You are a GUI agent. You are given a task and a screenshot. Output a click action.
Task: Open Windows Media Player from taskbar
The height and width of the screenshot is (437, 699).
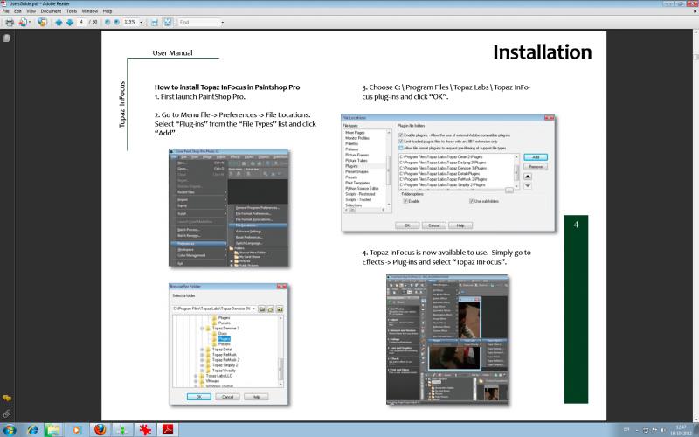[76, 430]
